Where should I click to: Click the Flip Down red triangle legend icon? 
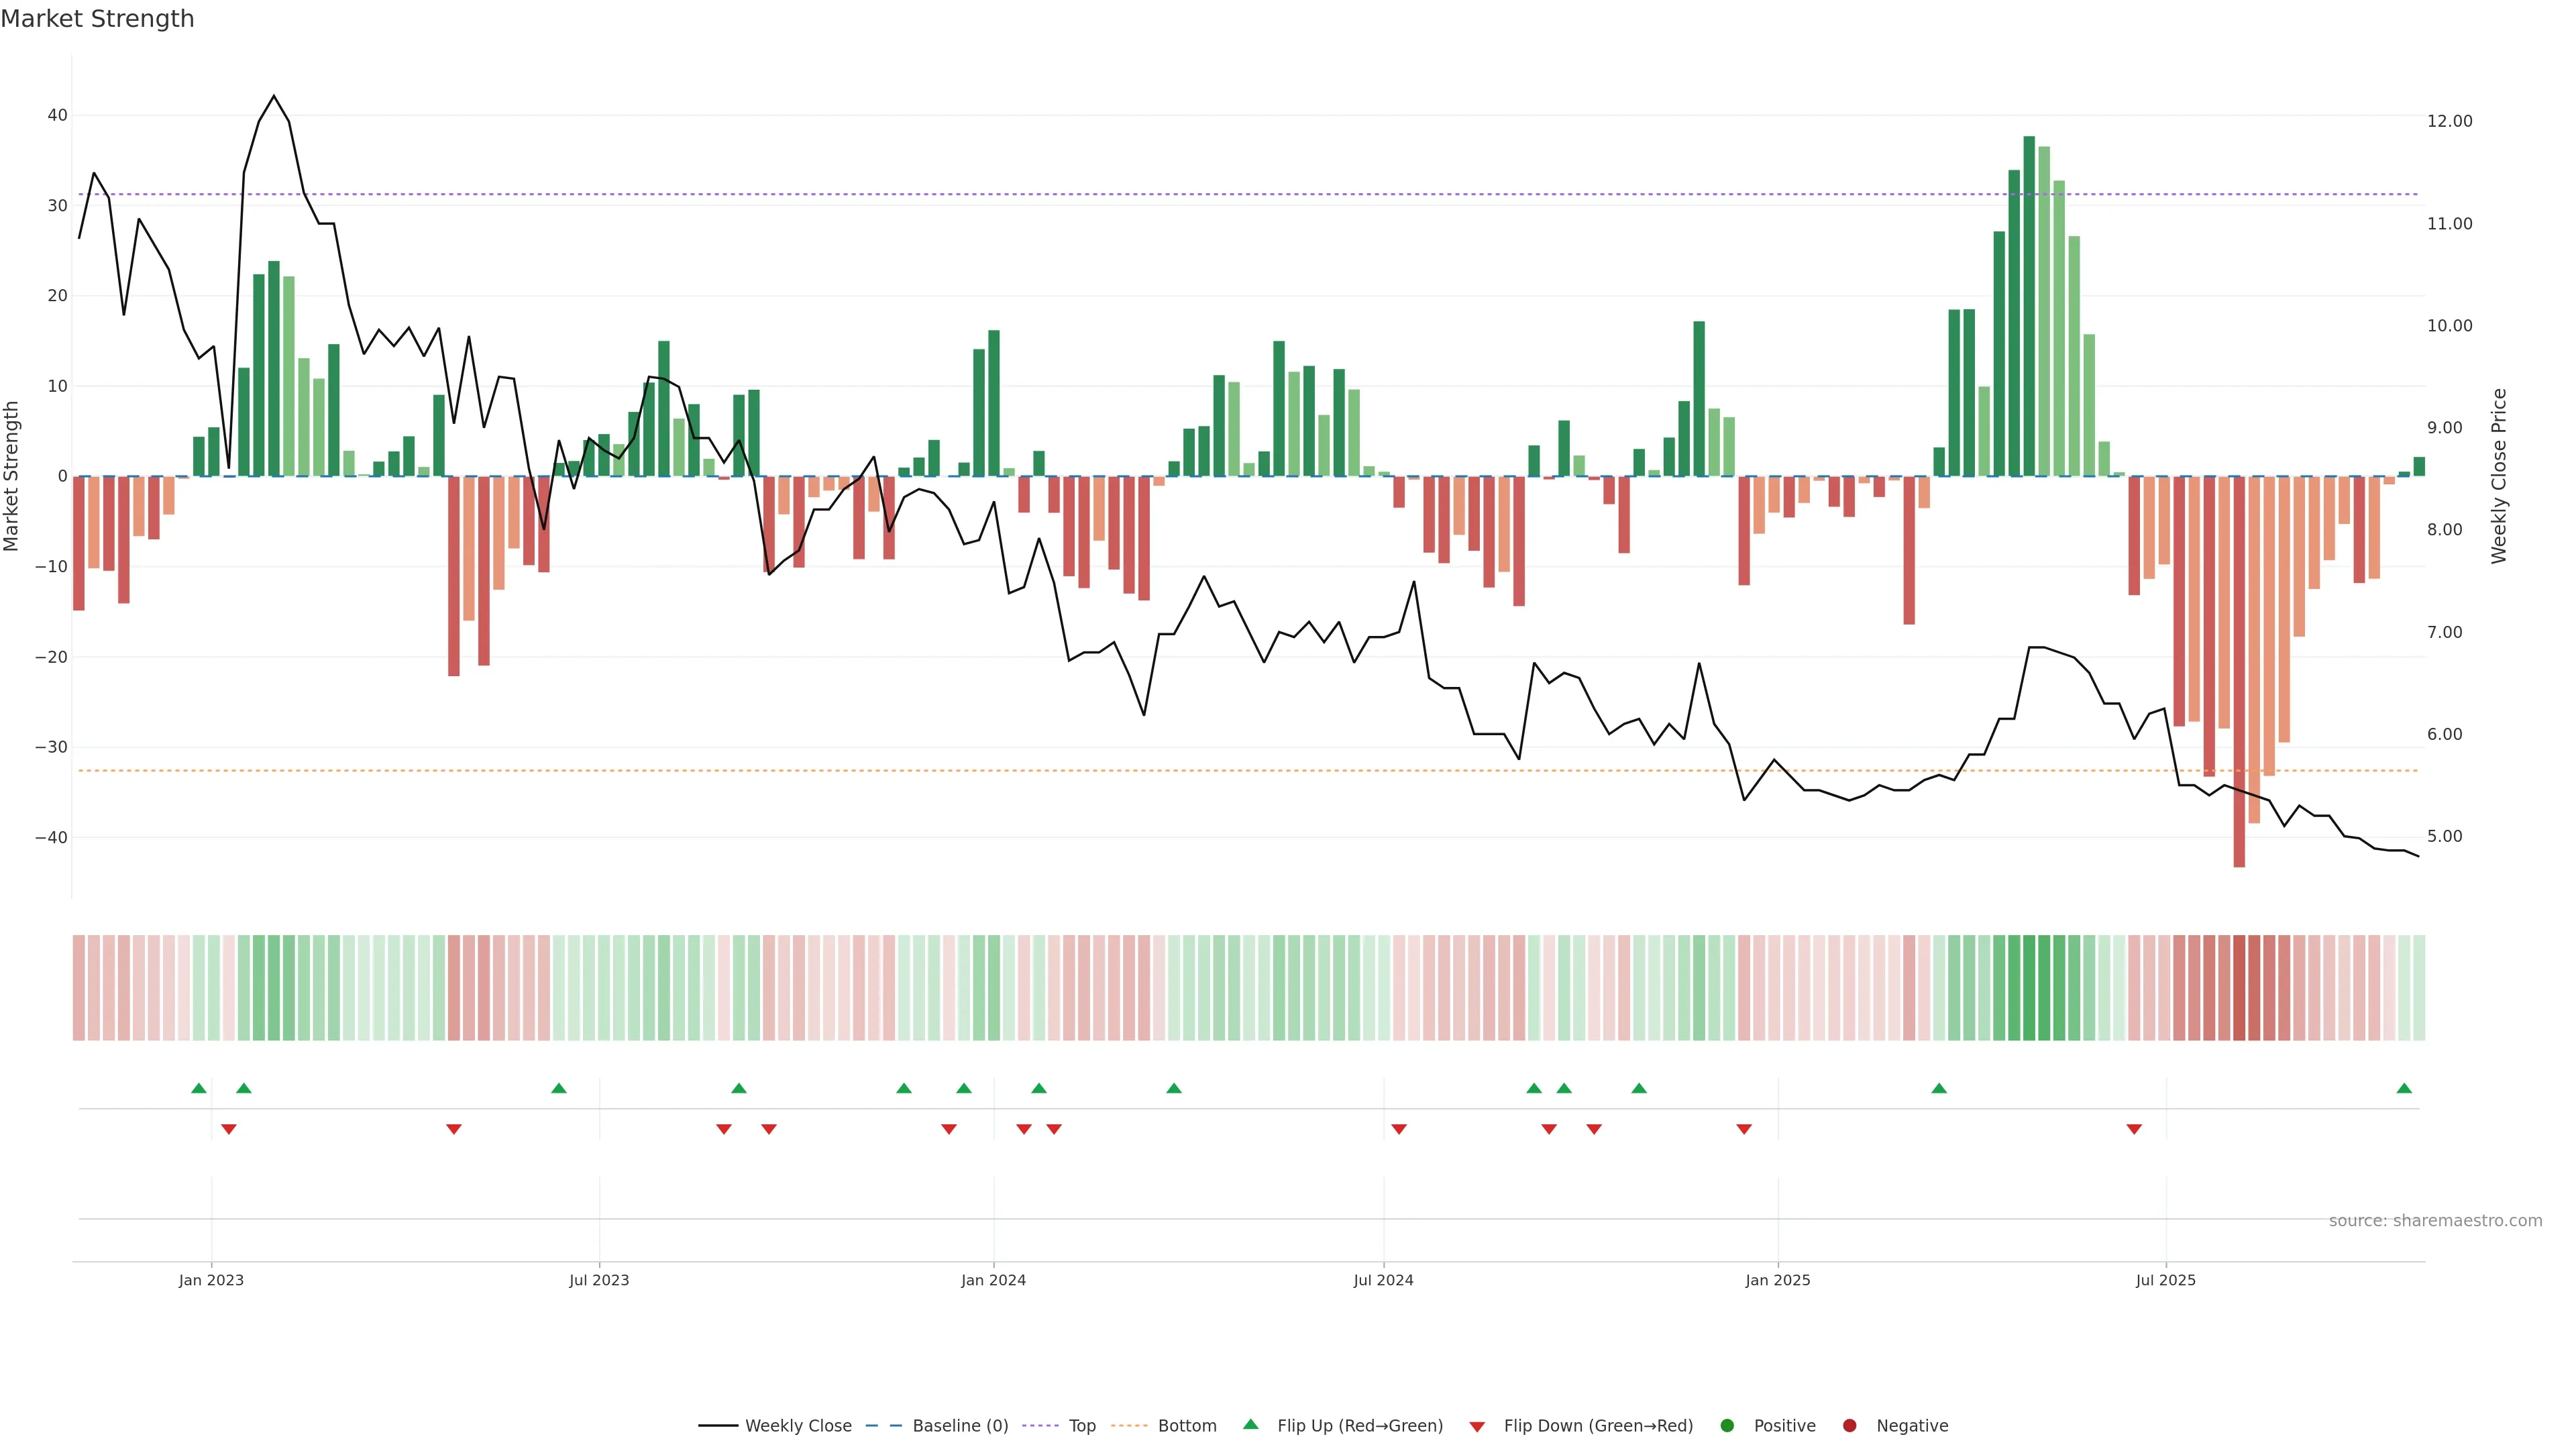coord(1477,1427)
